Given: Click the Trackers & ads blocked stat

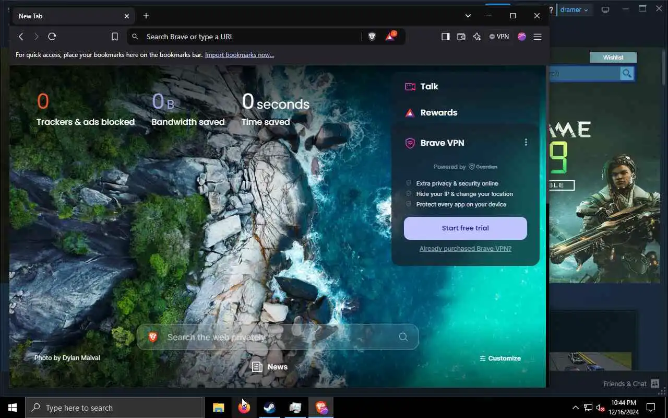Looking at the screenshot, I should pos(86,110).
